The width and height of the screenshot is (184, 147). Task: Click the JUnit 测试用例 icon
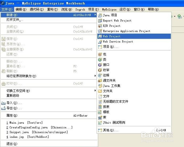coord(100,122)
